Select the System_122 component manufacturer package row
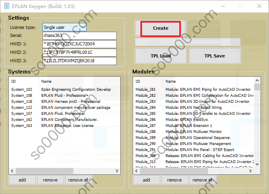Image resolution: width=269 pixels, height=194 pixels. (65, 108)
